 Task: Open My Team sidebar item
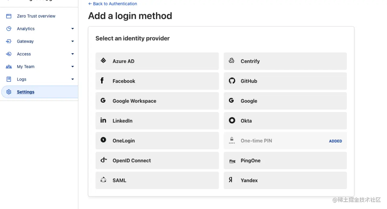point(26,67)
